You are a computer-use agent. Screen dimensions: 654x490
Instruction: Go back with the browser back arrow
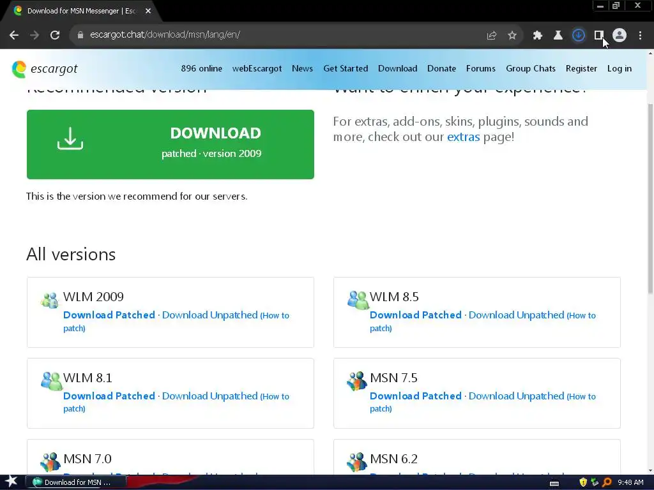point(14,35)
